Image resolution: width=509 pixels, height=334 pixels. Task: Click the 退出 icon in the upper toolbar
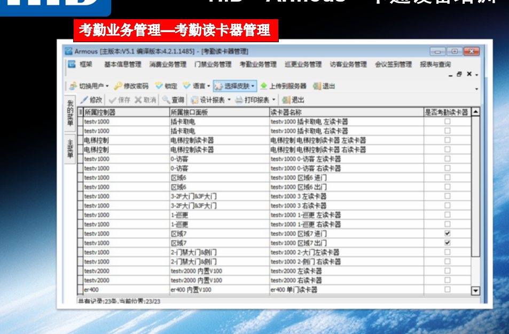click(317, 86)
